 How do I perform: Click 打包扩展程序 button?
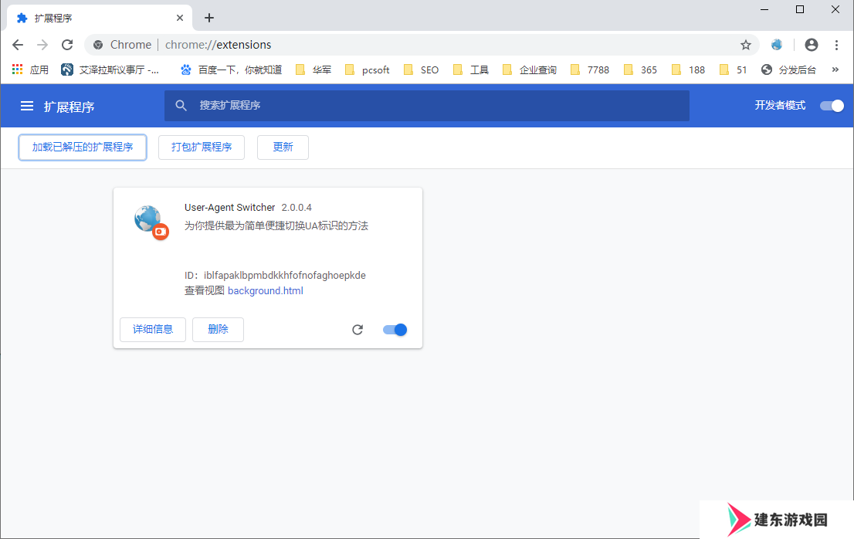pyautogui.click(x=202, y=147)
